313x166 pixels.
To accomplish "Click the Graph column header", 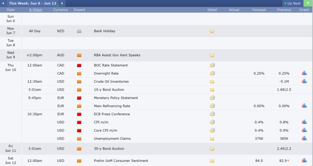I will (x=304, y=10).
